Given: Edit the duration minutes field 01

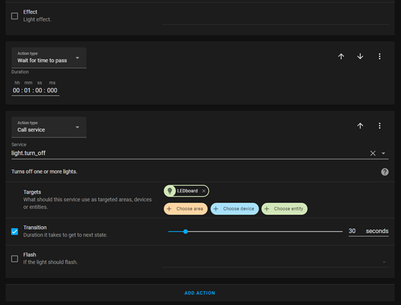Looking at the screenshot, I should pos(27,91).
